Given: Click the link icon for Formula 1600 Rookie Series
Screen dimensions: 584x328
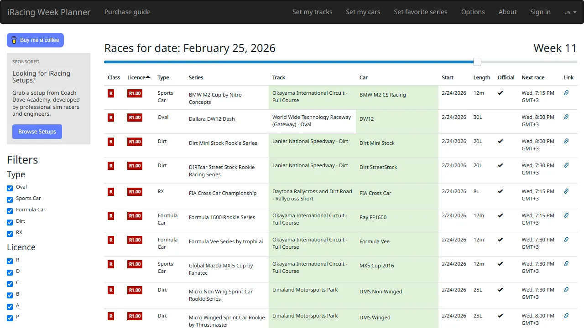Looking at the screenshot, I should [x=566, y=215].
